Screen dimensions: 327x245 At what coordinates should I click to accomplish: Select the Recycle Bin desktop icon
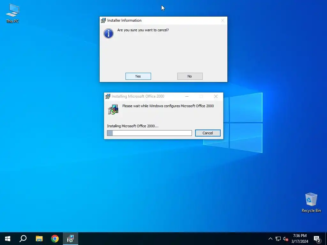pos(311,202)
